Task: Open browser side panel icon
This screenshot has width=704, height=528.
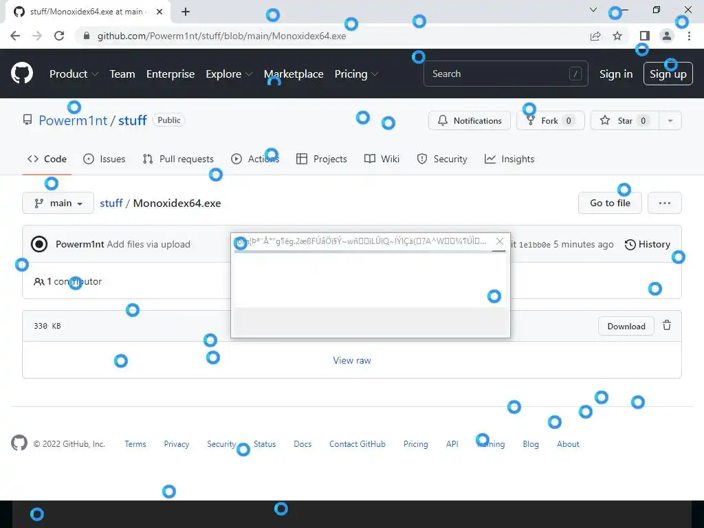Action: [x=645, y=36]
